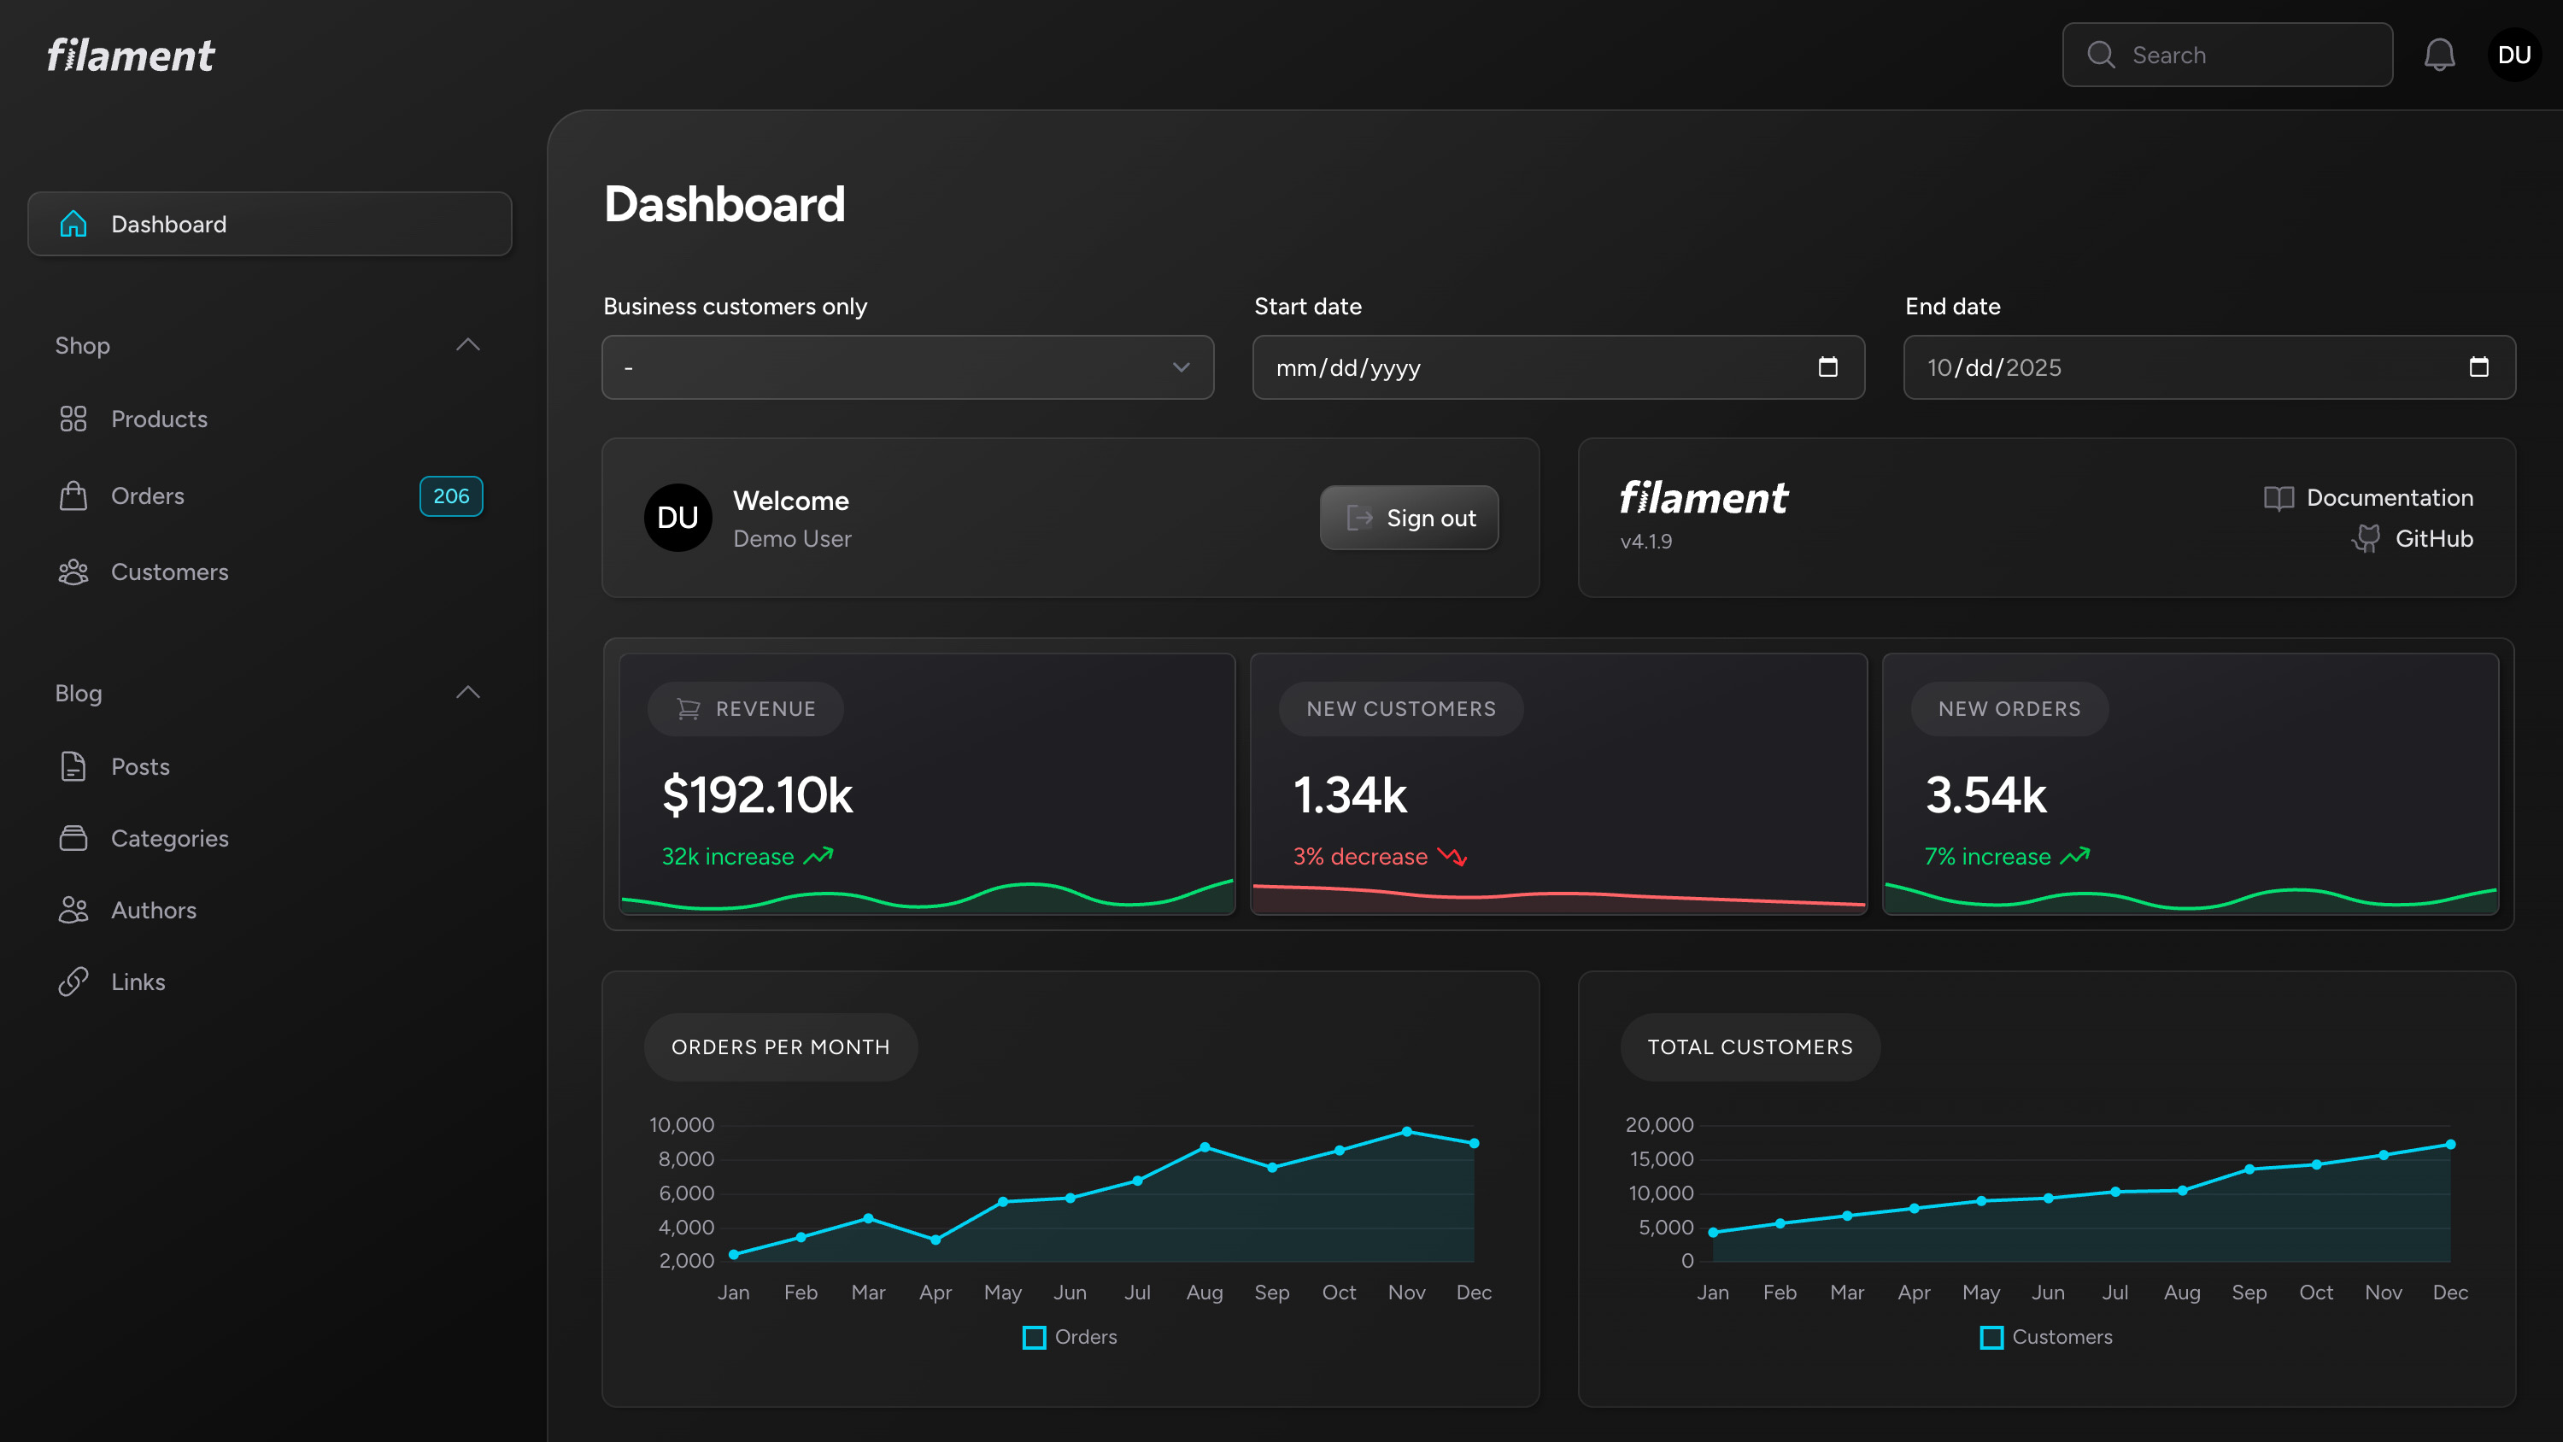The height and width of the screenshot is (1442, 2563).
Task: Navigate to Dashboard in the sidebar
Action: click(x=168, y=224)
